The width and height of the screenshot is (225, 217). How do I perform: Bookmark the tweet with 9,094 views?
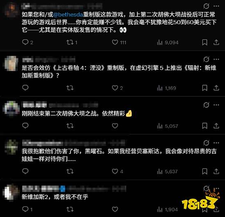[205, 42]
